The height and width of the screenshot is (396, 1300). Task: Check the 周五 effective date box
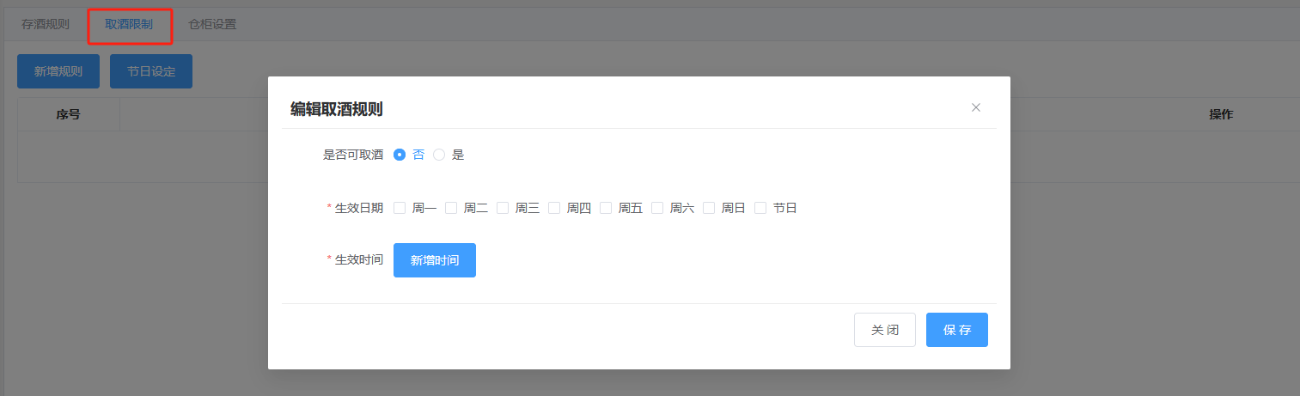tap(606, 208)
